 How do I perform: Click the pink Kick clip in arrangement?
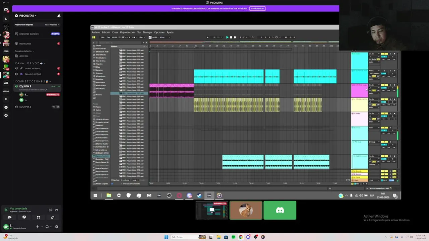pos(172,90)
